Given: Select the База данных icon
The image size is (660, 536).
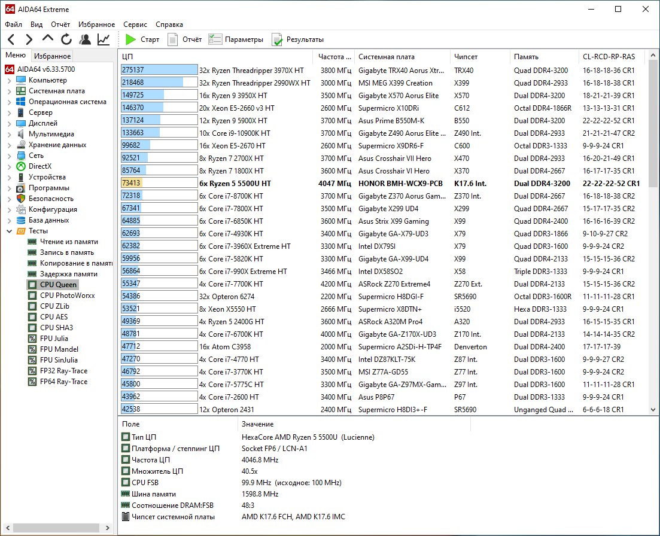Looking at the screenshot, I should 20,220.
